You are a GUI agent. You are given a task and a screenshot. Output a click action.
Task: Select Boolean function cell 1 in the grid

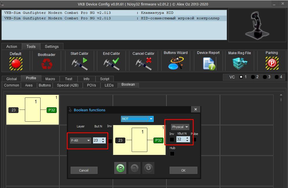click(32, 110)
